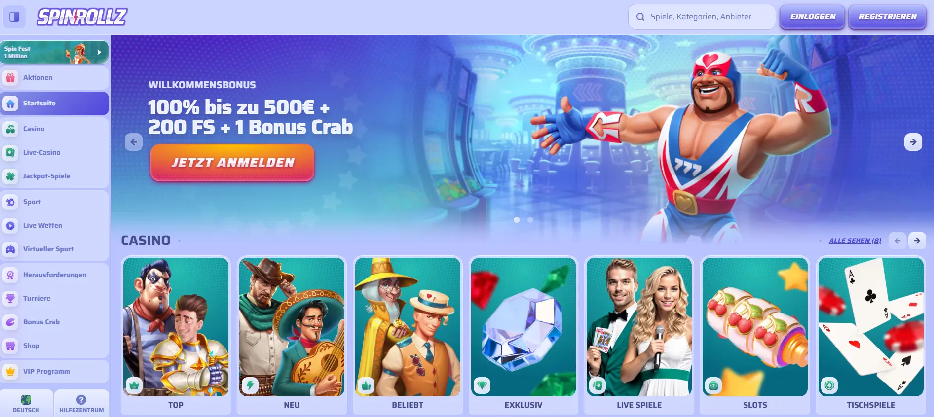This screenshot has width=934, height=417.
Task: Open Sport via the soccer ball icon
Action: click(10, 202)
